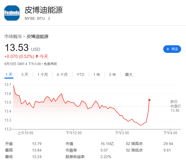Switch to the 5 年 range tab
Screen dimensions: 186x161
113,75
